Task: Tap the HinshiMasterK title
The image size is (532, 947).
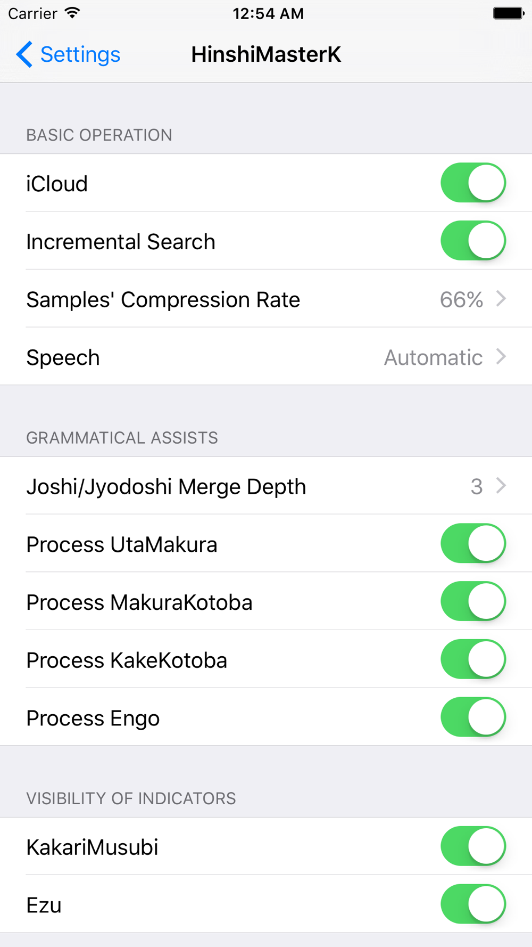Action: click(266, 54)
